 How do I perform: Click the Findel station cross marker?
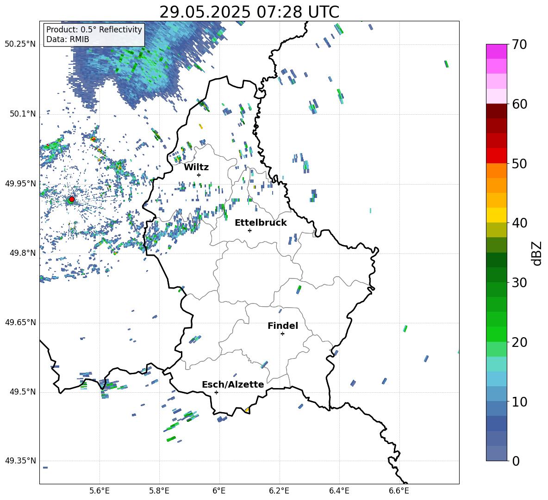[282, 334]
